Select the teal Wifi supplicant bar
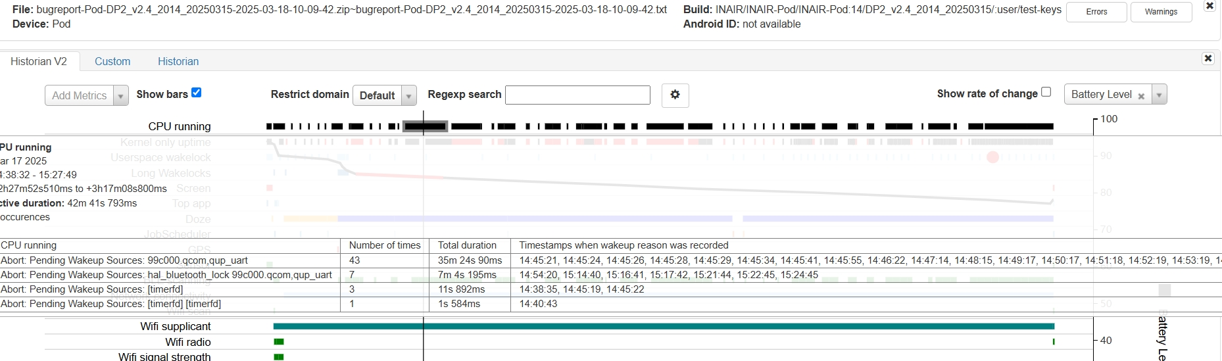The width and height of the screenshot is (1222, 361). click(664, 326)
